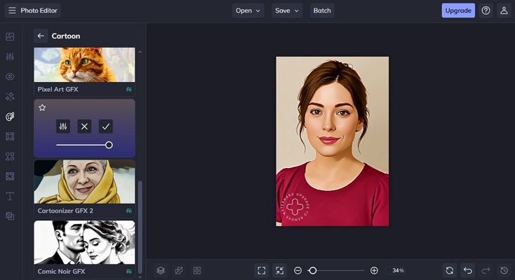This screenshot has width=515, height=280.
Task: Apply the effect with the checkmark
Action: tap(106, 126)
